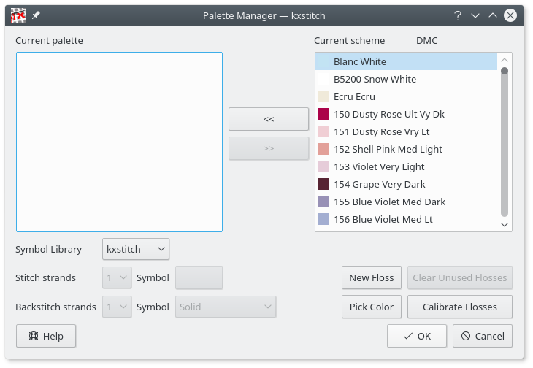Viewport: 533px width, 368px height.
Task: Click scheme list scrollbar up arrow
Action: tap(505, 60)
